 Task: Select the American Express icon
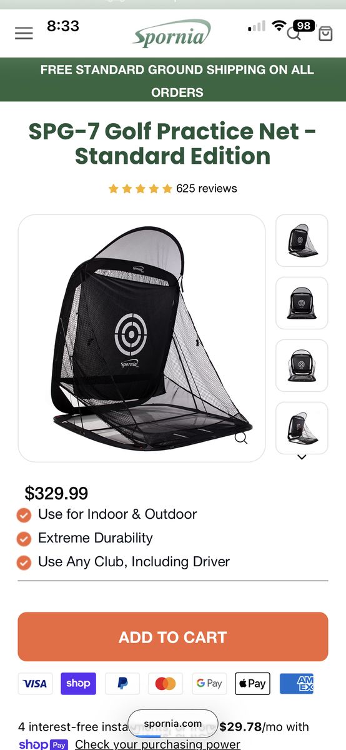point(296,683)
